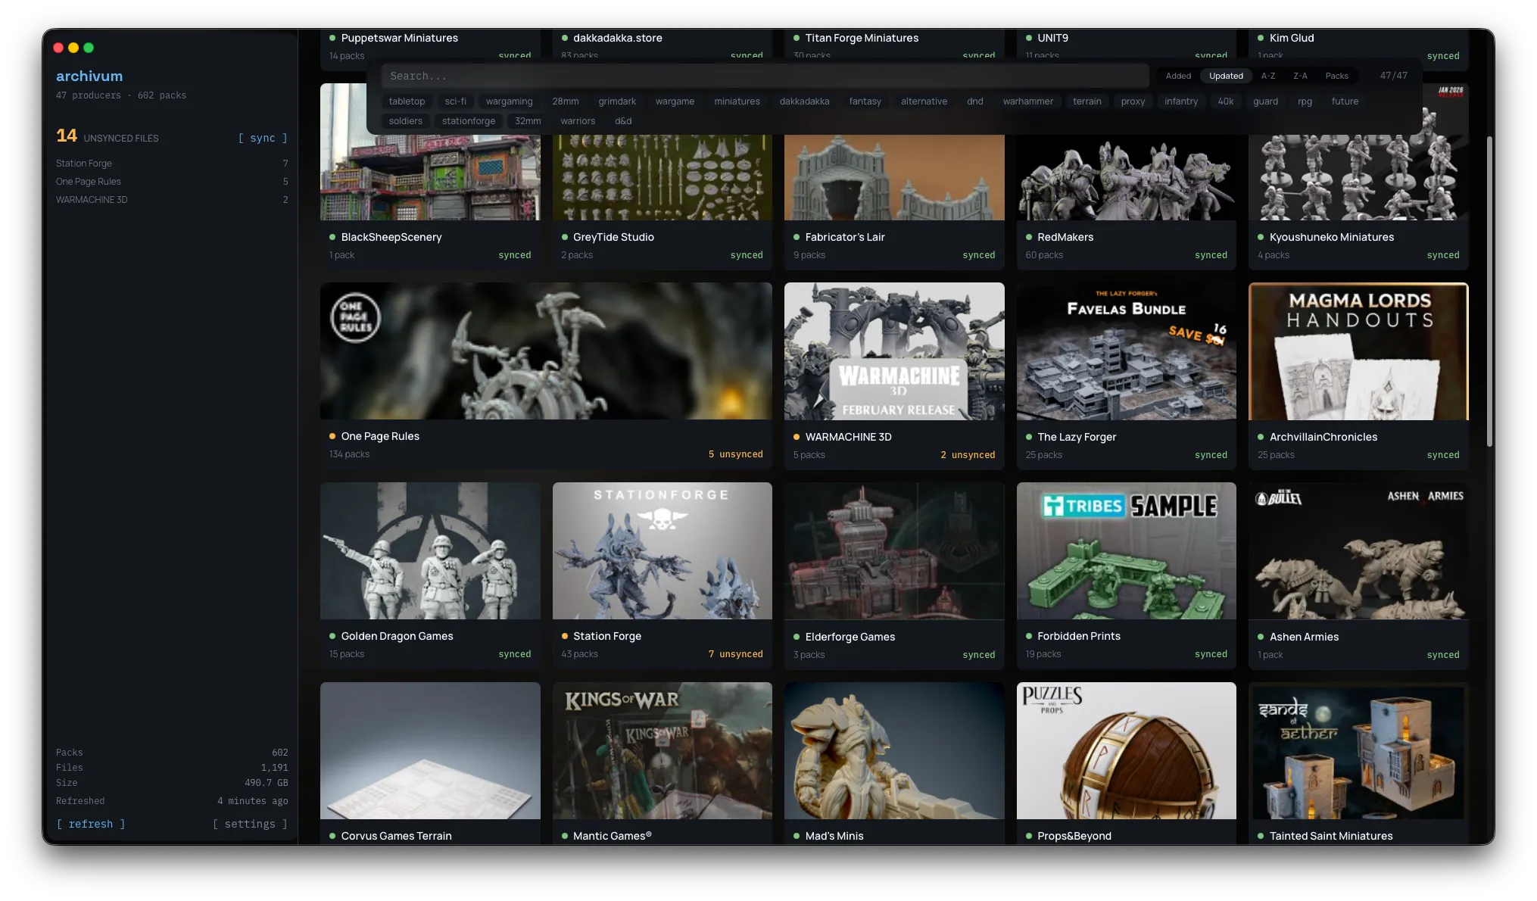Screen dimensions: 1537x901
Task: Click the [ refresh ] button at the bottom left
Action: [90, 824]
